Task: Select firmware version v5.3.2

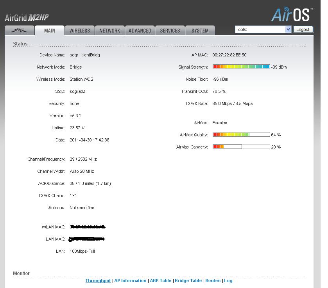Action: 75,116
